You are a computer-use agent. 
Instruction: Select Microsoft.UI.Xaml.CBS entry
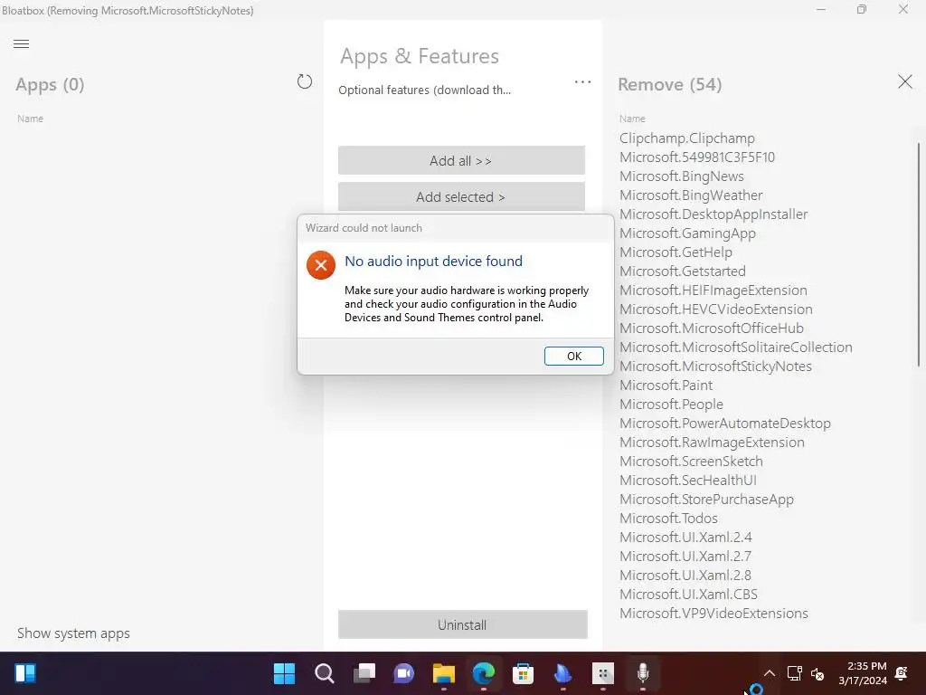pos(688,594)
